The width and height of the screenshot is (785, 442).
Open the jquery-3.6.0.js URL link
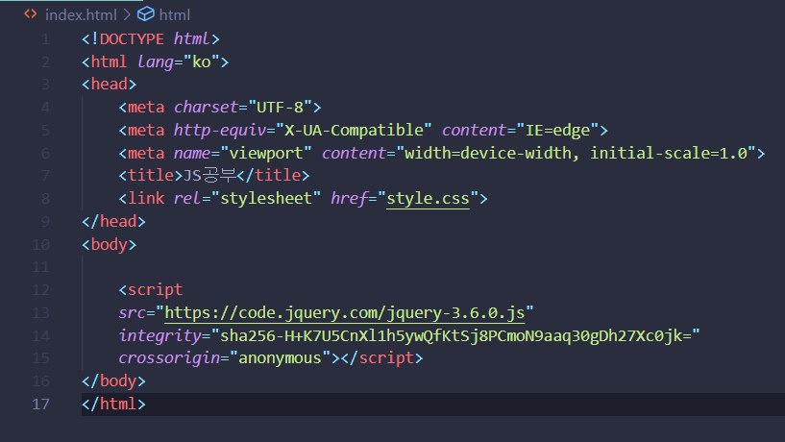point(344,313)
